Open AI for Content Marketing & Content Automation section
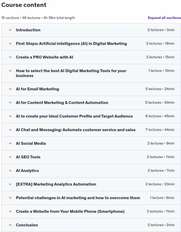The height and width of the screenshot is (232, 181). [62, 103]
